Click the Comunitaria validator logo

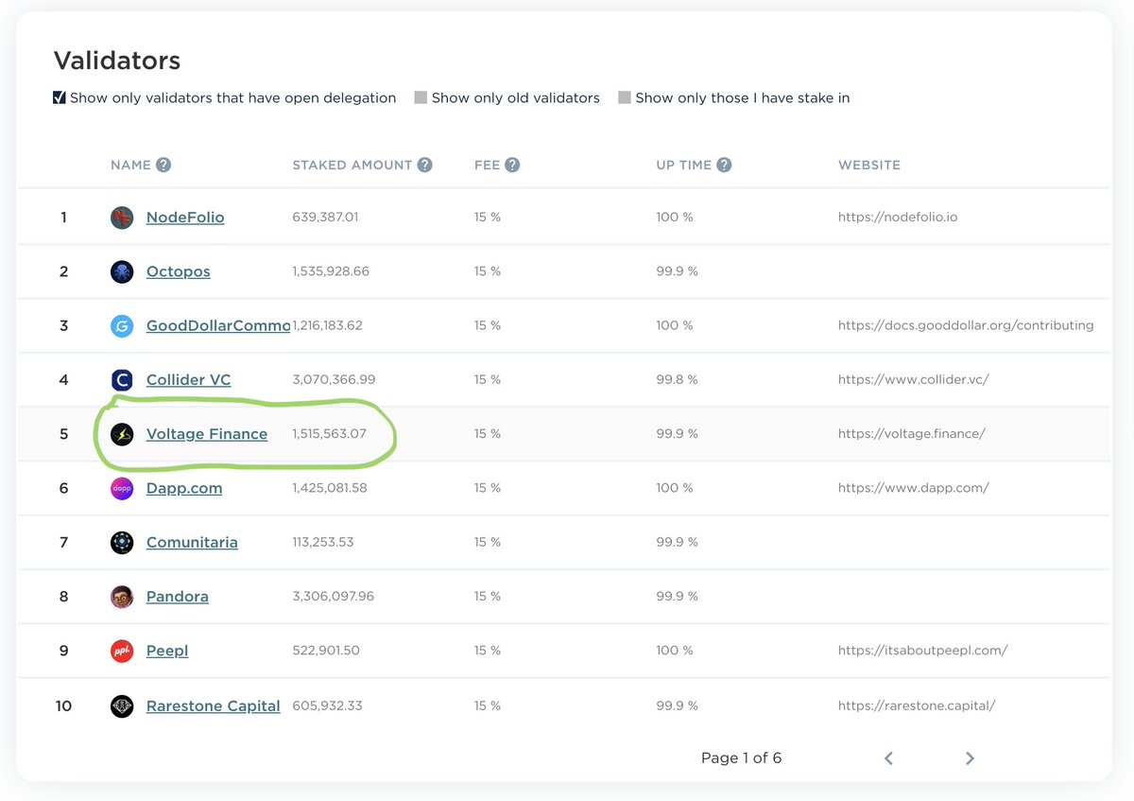[122, 543]
